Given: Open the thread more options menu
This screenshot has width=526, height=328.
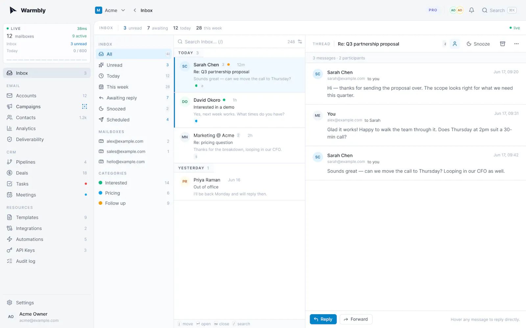Looking at the screenshot, I should point(516,44).
